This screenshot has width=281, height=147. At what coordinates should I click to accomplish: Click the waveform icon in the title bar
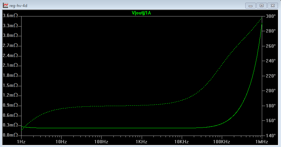[x=5, y=6]
